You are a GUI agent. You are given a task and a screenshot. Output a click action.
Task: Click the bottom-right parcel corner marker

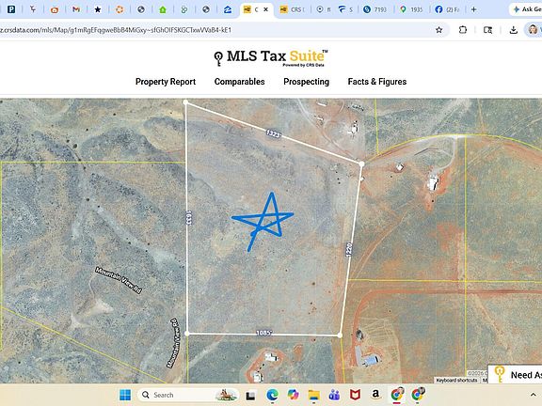coord(340,336)
